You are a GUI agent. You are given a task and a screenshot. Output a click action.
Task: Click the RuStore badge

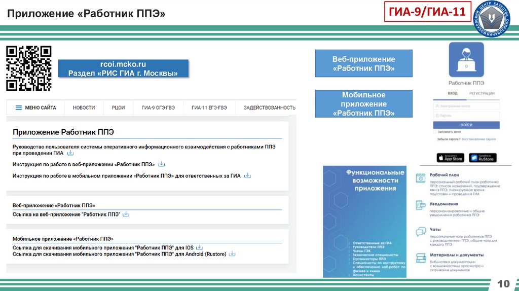click(x=483, y=158)
